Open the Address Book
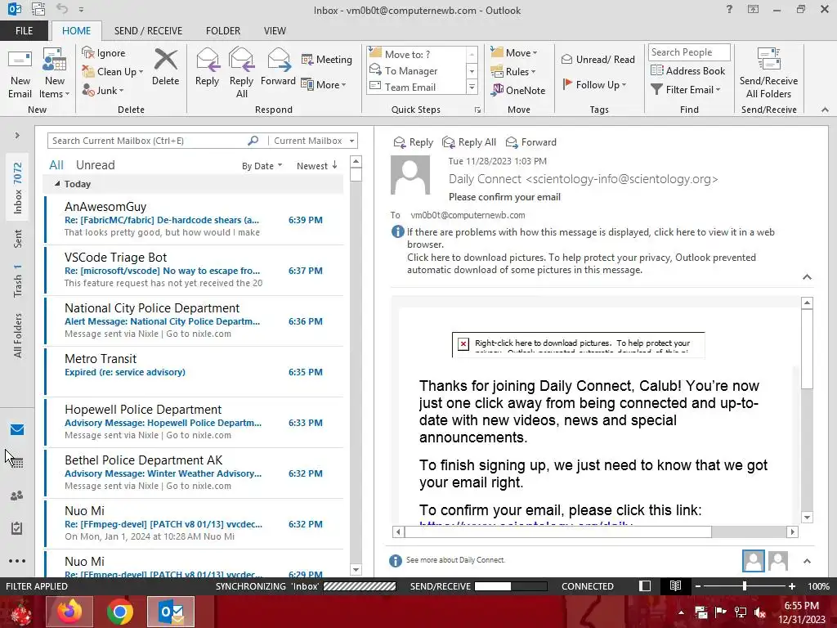The height and width of the screenshot is (628, 837). (688, 70)
